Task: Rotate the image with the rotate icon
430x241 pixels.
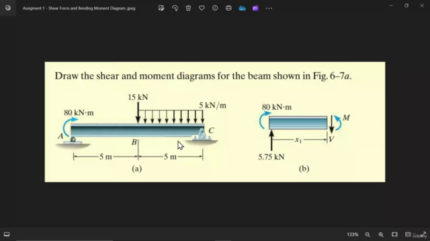Action: coord(175,8)
